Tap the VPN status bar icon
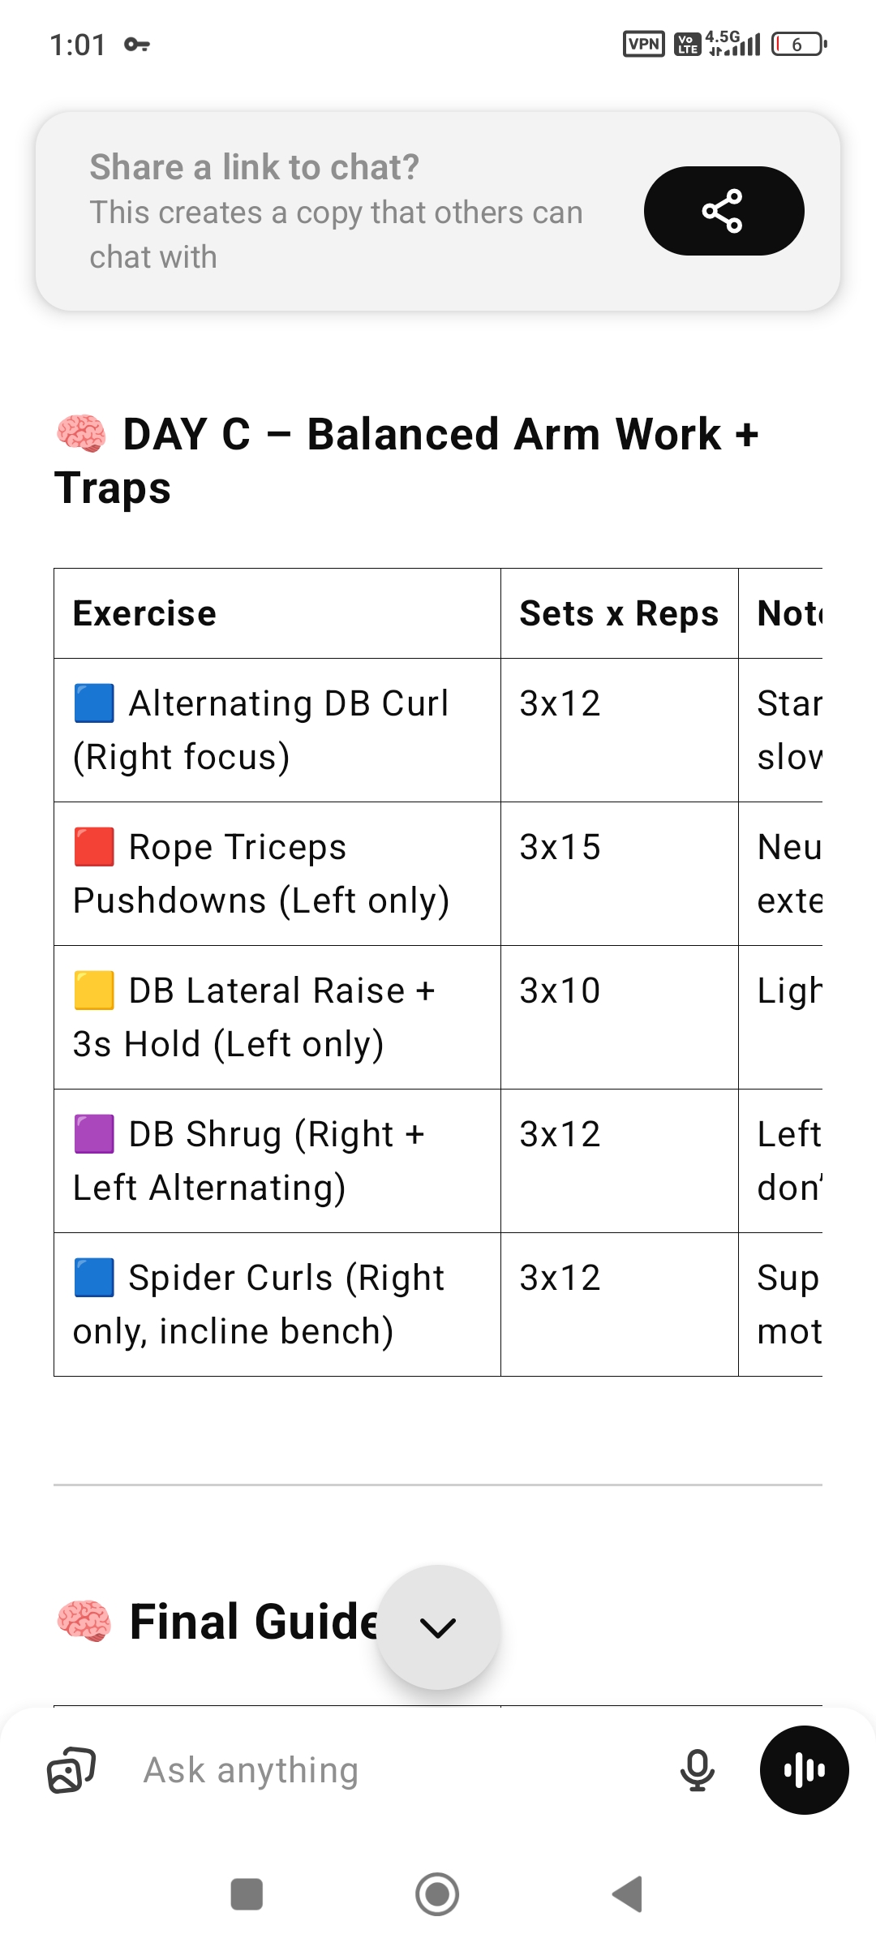 (x=643, y=44)
